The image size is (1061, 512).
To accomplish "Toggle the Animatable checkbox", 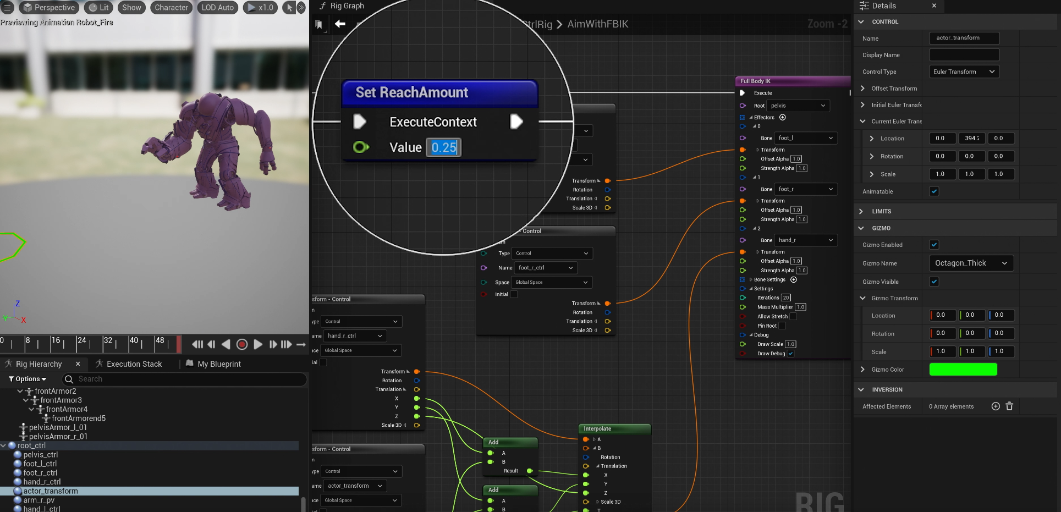I will [934, 191].
